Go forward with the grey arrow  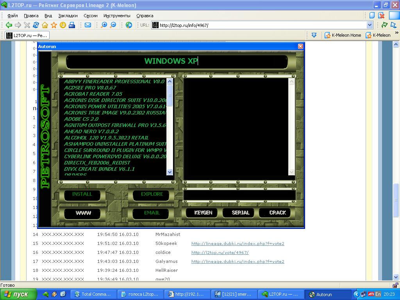pos(18,25)
